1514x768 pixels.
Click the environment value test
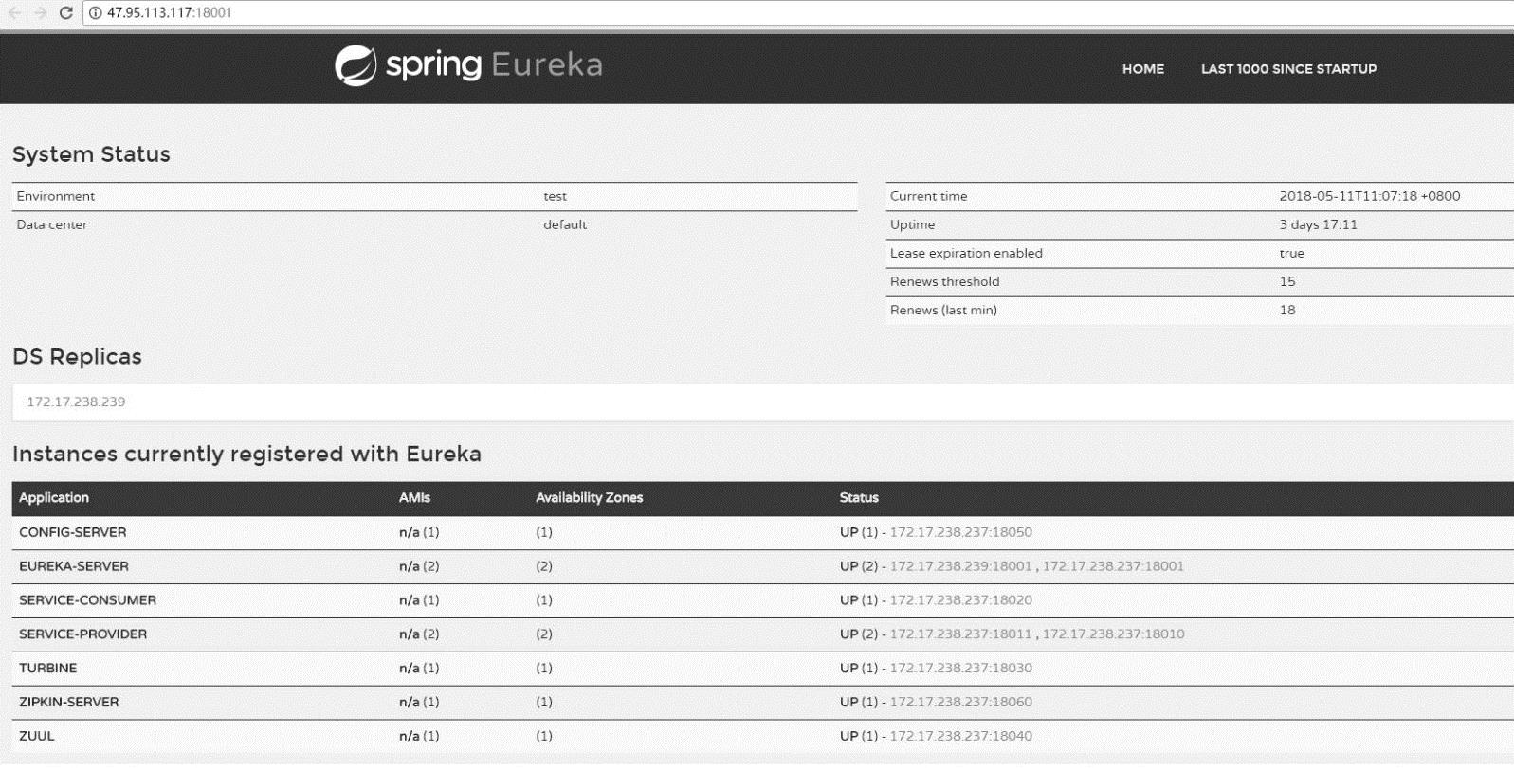[555, 197]
